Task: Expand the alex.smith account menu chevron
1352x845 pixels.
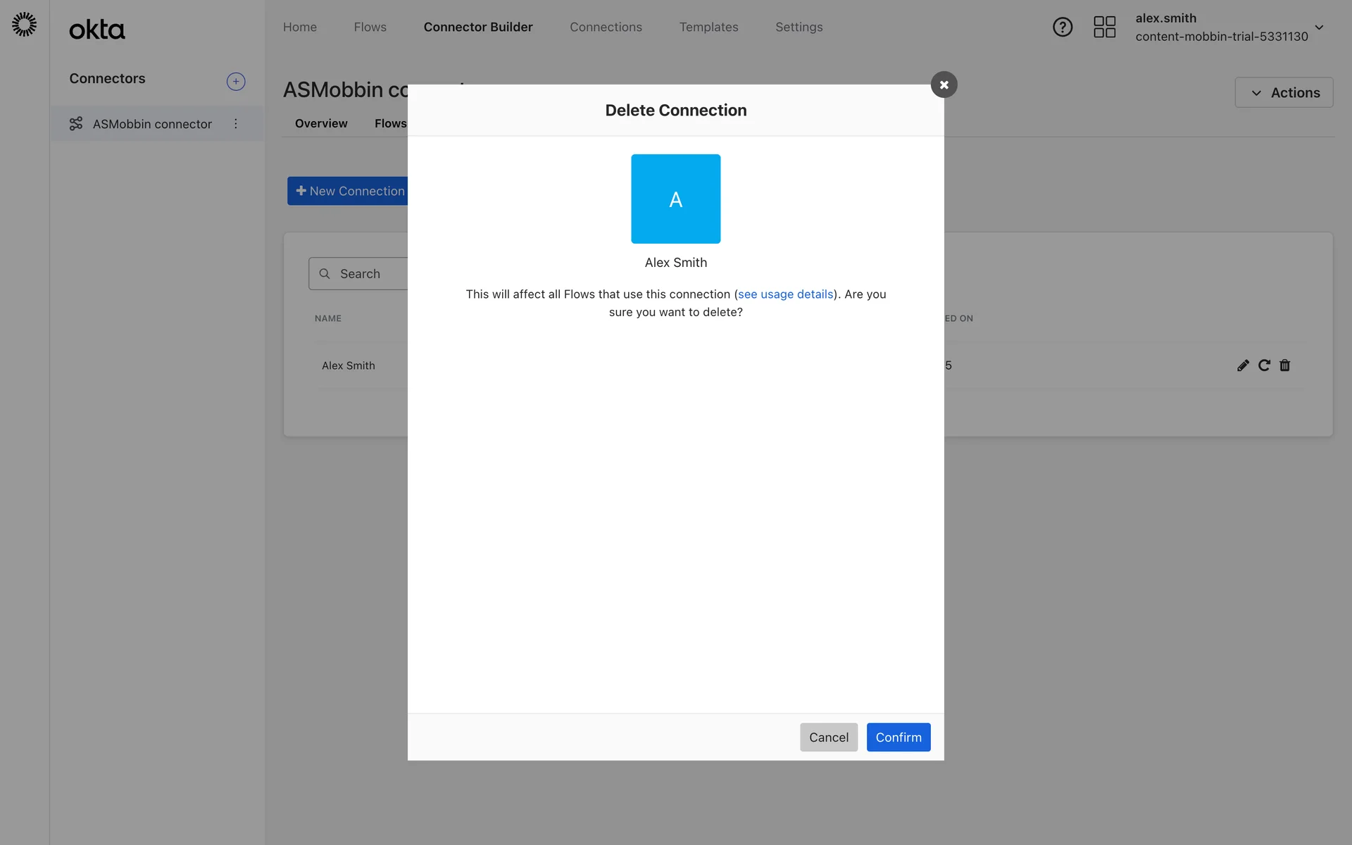Action: click(x=1319, y=27)
